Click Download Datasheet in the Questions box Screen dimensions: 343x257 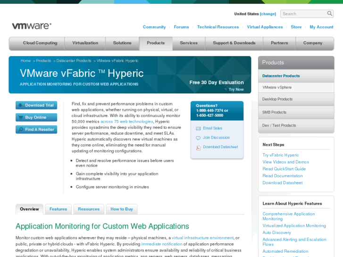tap(220, 147)
